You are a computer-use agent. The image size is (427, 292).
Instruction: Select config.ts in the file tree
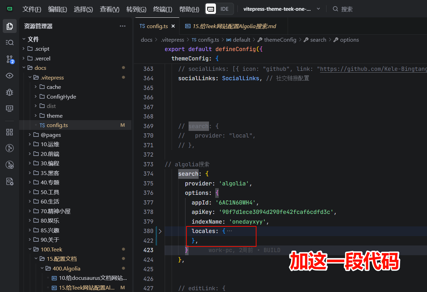[x=75, y=125]
